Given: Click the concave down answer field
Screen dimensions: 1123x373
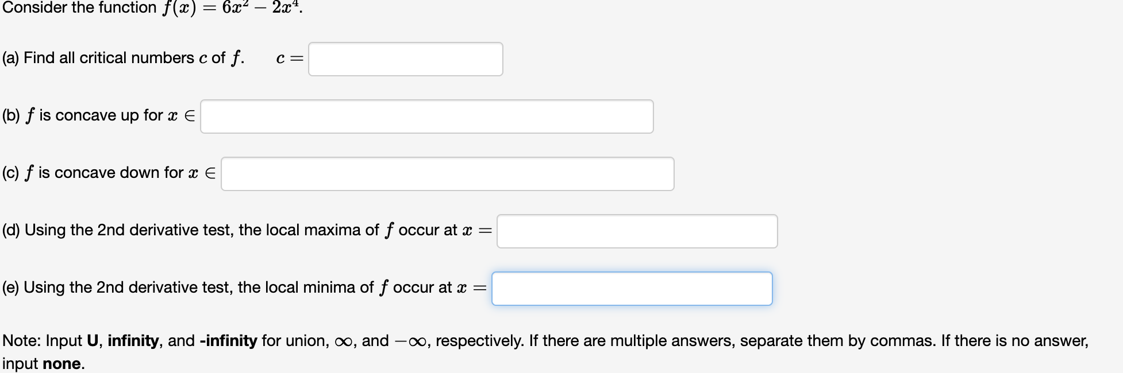Looking at the screenshot, I should (x=447, y=174).
